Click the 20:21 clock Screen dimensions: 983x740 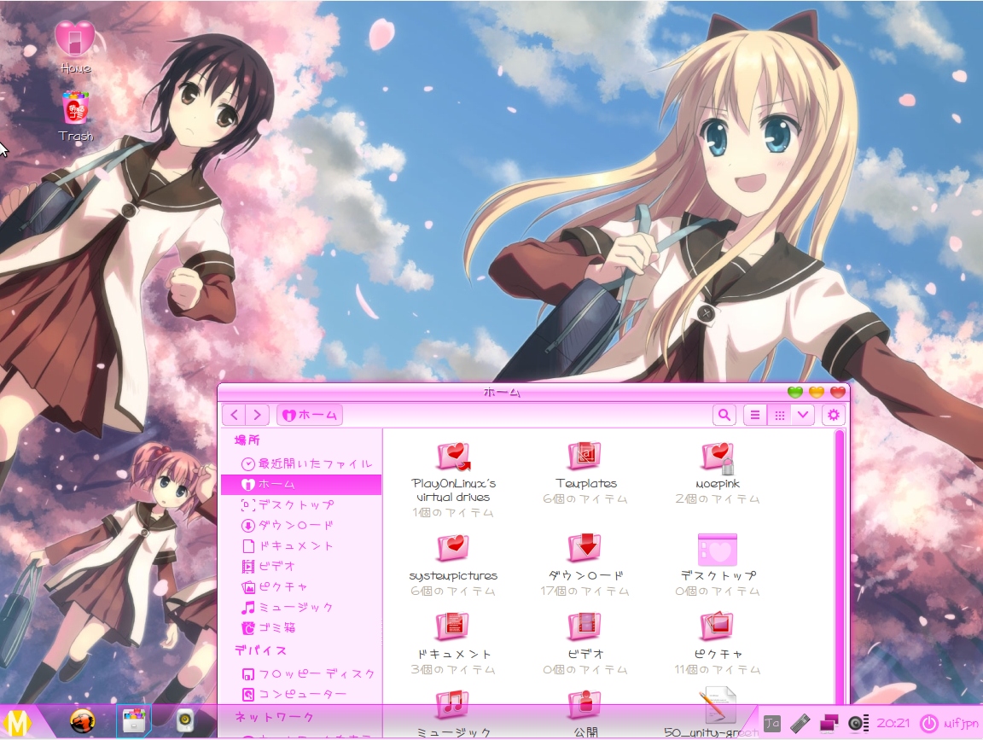point(893,724)
